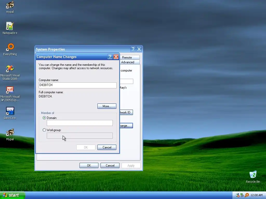Close the Computer Name Changes dialog
The width and height of the screenshot is (266, 199).
tap(116, 57)
